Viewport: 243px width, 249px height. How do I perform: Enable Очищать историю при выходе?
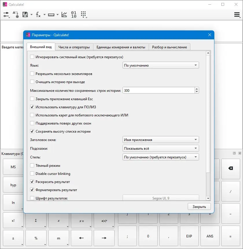coord(32,82)
